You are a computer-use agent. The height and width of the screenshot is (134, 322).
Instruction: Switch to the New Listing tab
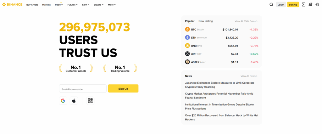click(206, 21)
